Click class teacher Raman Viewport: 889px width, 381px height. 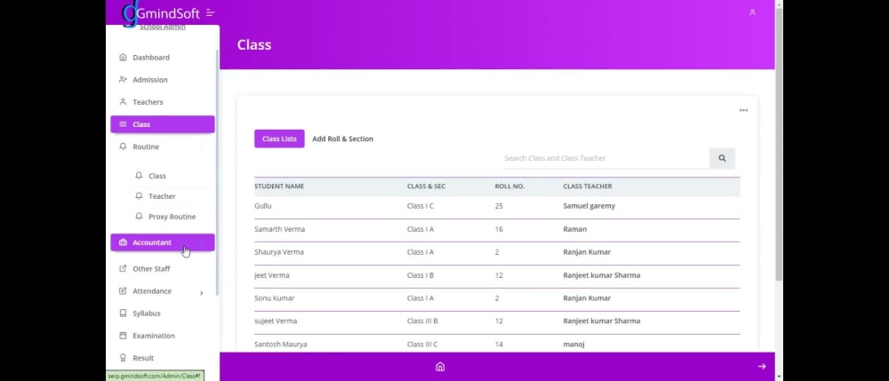(x=575, y=229)
